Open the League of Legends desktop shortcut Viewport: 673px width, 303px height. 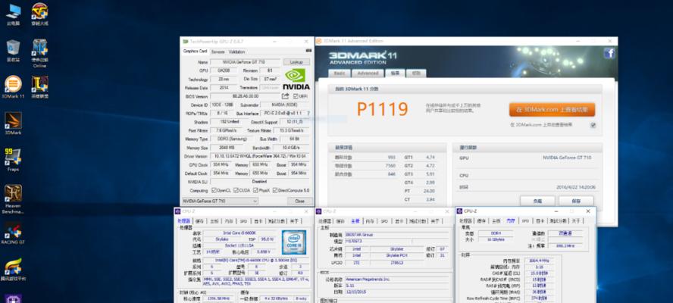[39, 87]
